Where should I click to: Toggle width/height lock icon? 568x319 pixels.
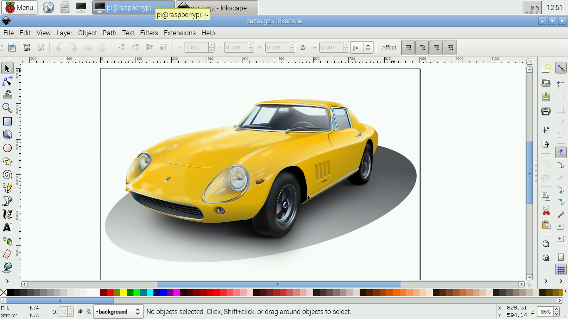(303, 48)
